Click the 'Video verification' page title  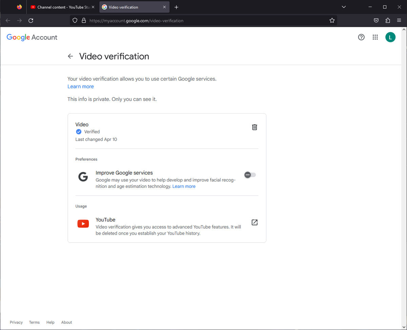pyautogui.click(x=114, y=56)
